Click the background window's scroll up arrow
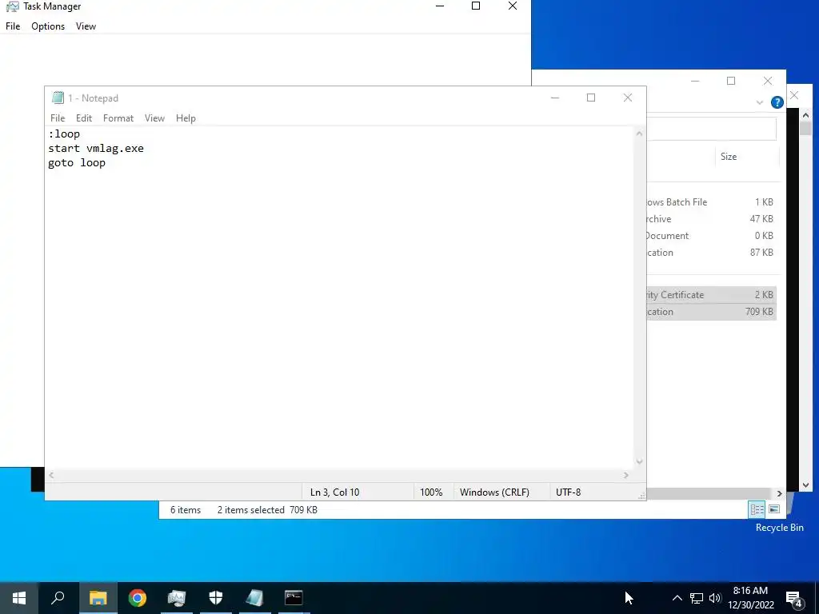This screenshot has height=614, width=819. pyautogui.click(x=805, y=115)
